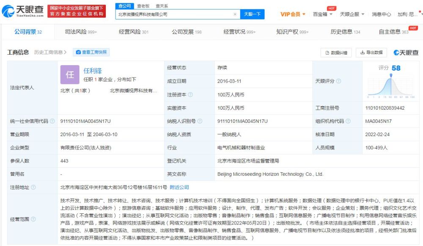Click the 附近公司 link
Viewport: 423px width, 246px height.
179,188
